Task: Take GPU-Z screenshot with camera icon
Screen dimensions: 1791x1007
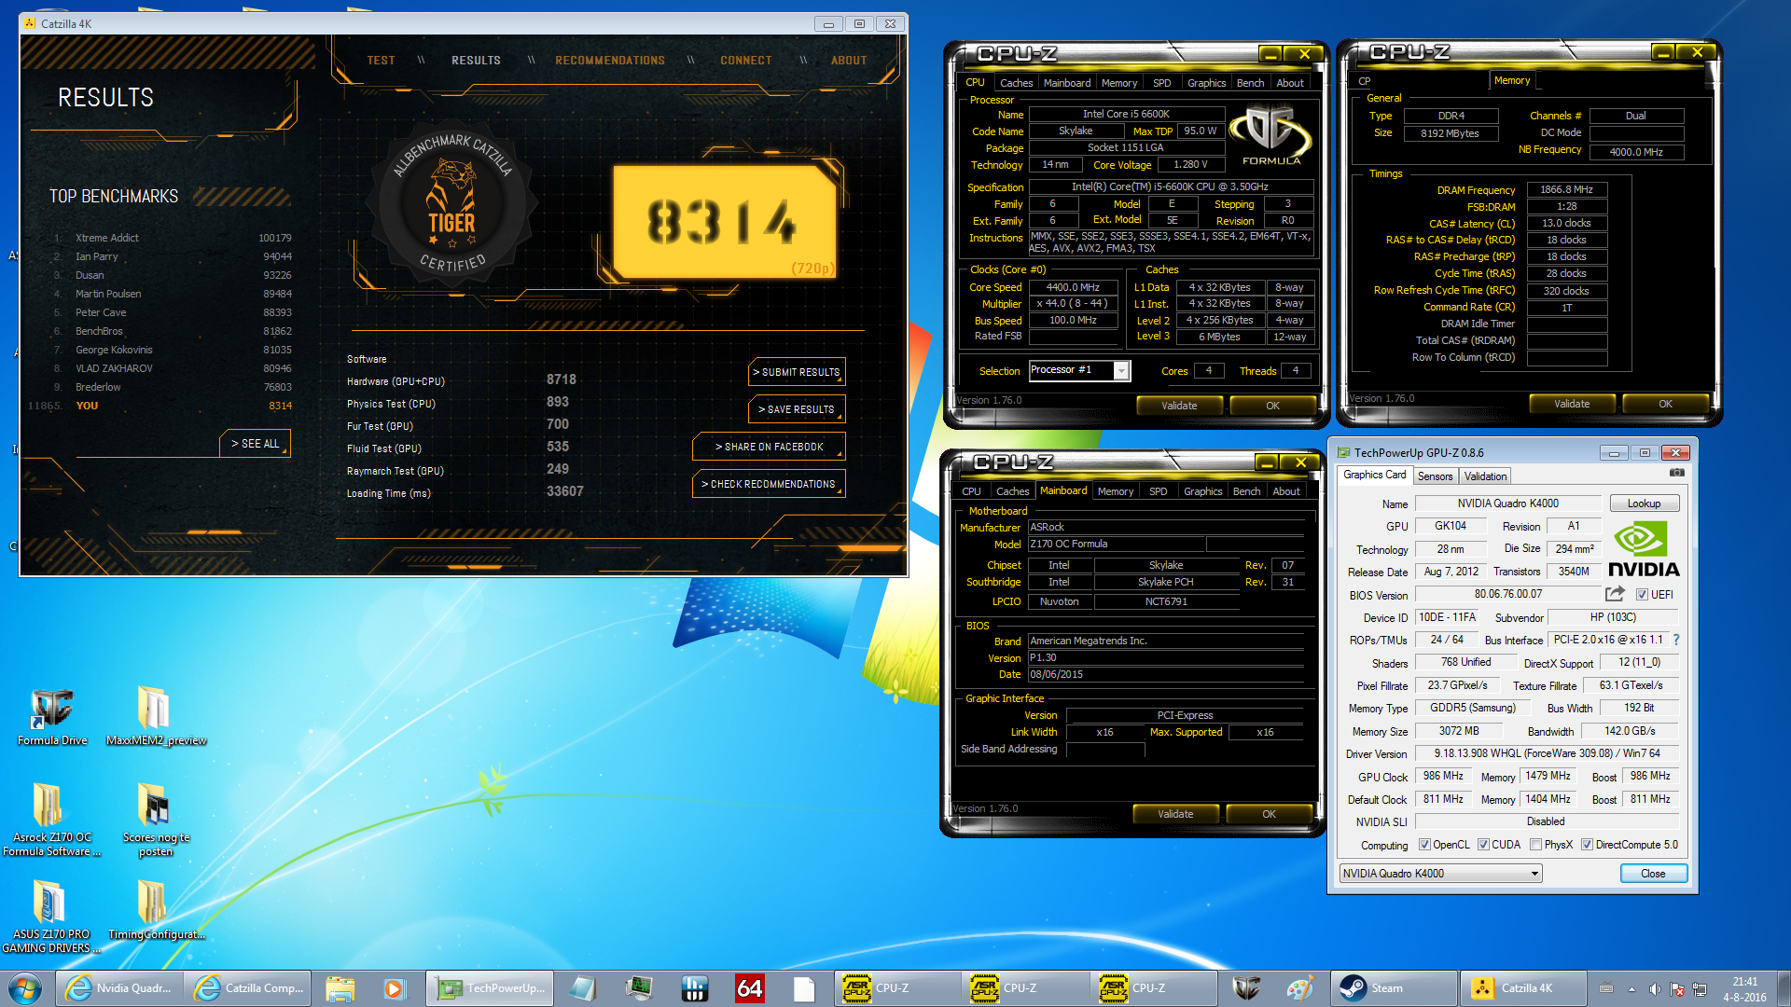Action: click(x=1676, y=474)
